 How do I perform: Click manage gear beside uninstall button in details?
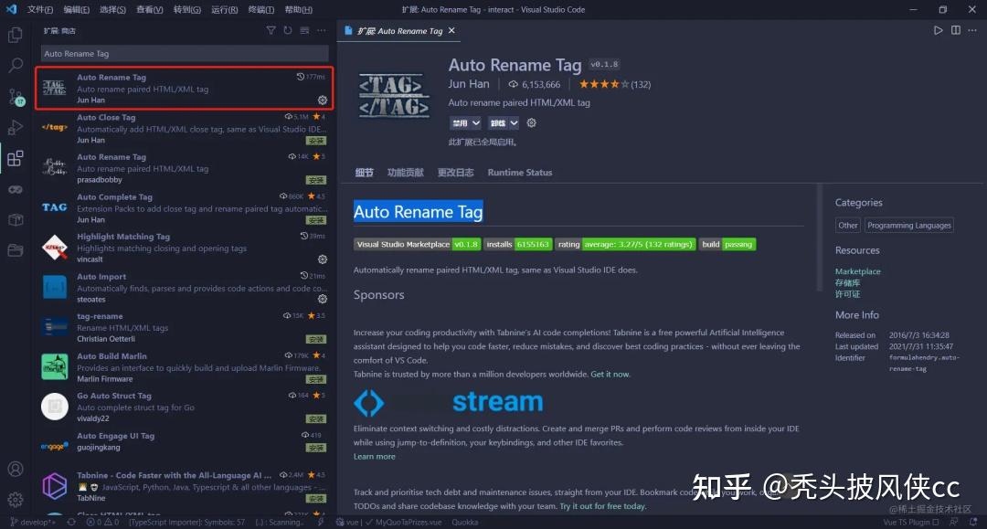(531, 122)
